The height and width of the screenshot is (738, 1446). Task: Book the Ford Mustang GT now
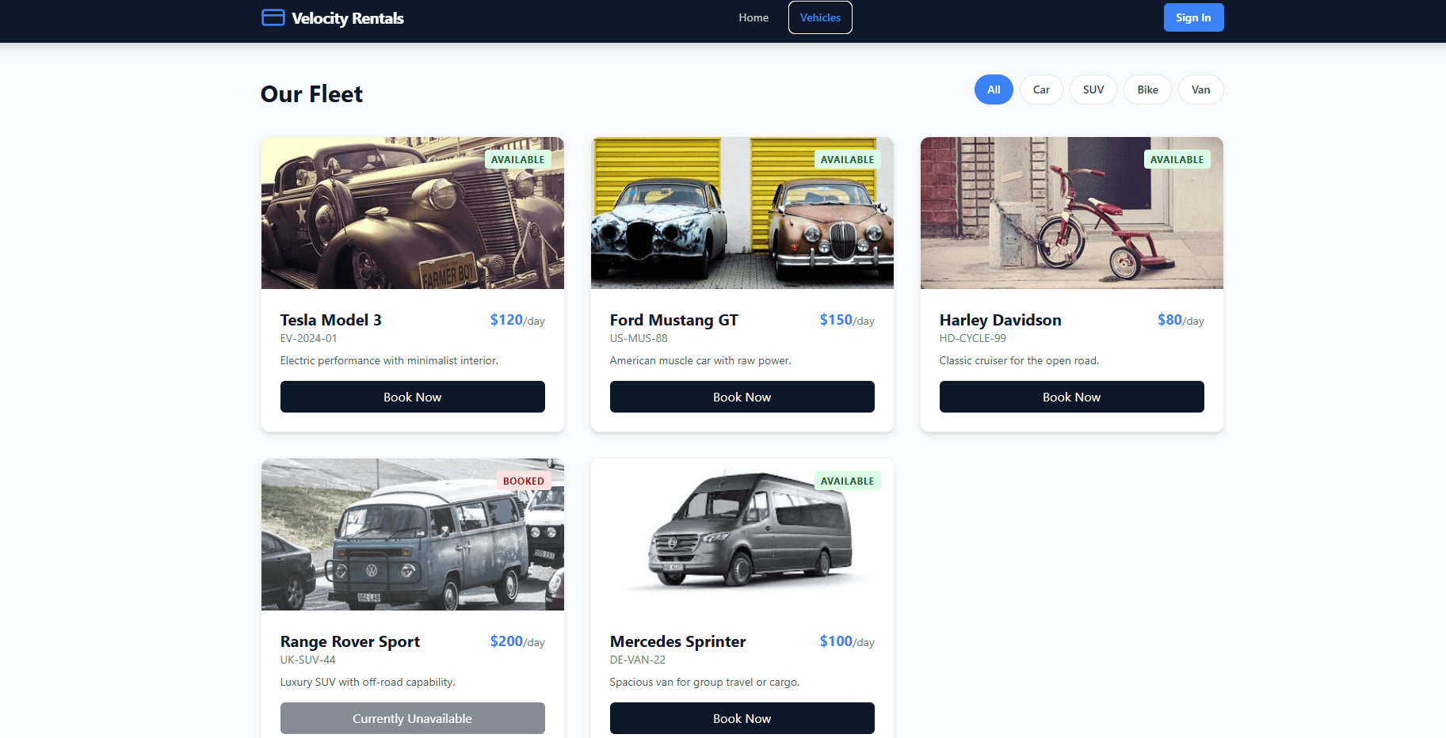click(742, 397)
